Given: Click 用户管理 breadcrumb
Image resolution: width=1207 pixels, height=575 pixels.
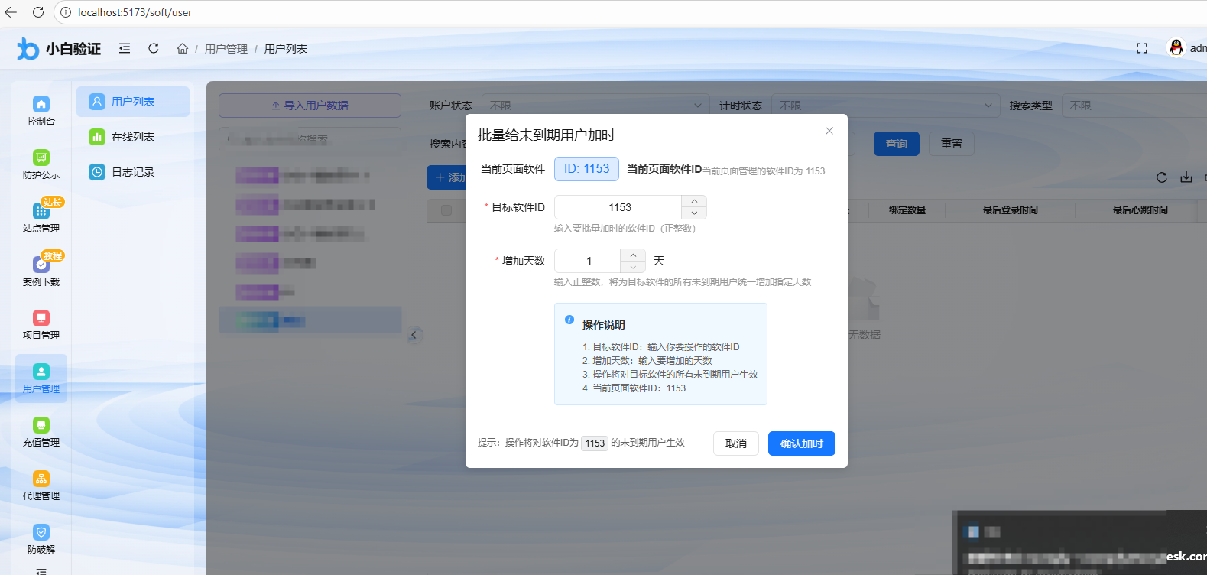Looking at the screenshot, I should tap(226, 49).
